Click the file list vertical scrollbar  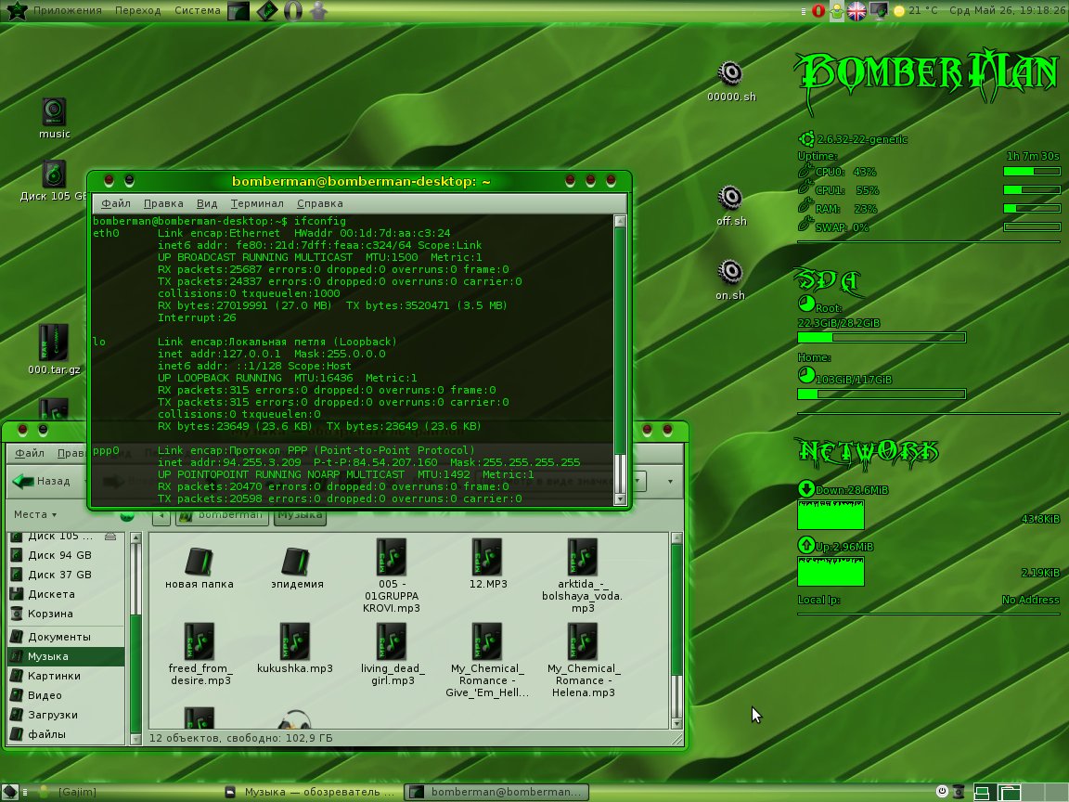(676, 631)
